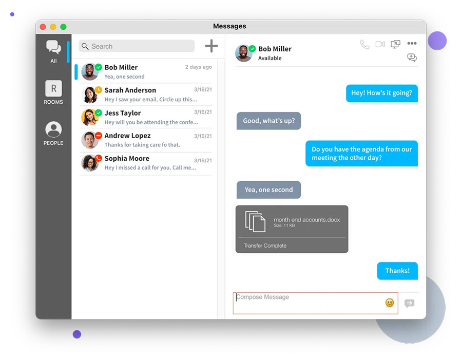Screen dimensions: 462x357
Task: Start a voice call with Bob Miller
Action: point(364,44)
